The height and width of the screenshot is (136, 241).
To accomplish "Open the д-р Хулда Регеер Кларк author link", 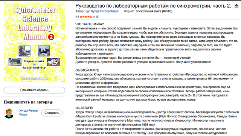I will (102, 11).
